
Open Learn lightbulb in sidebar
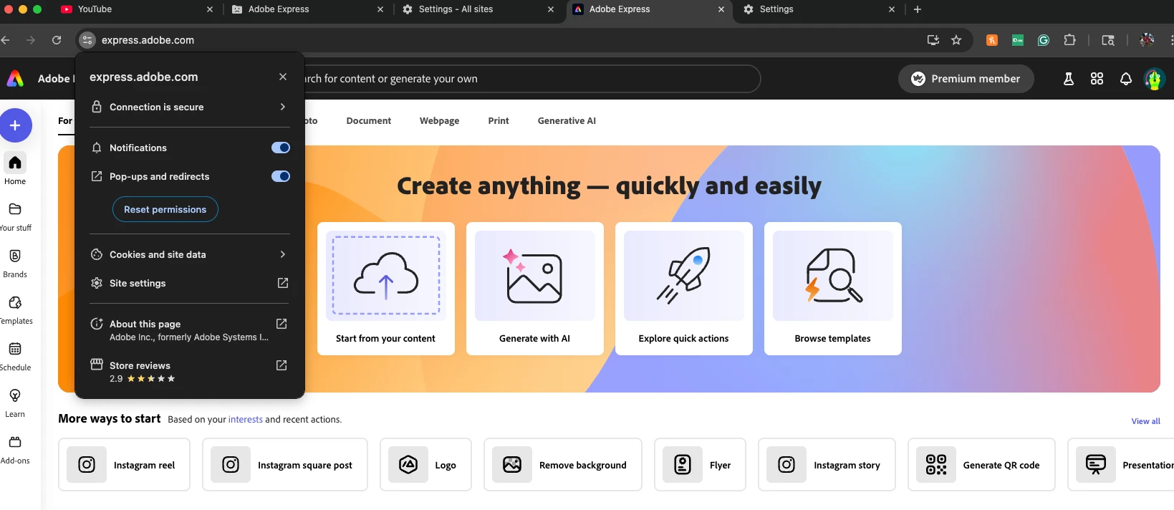(15, 403)
